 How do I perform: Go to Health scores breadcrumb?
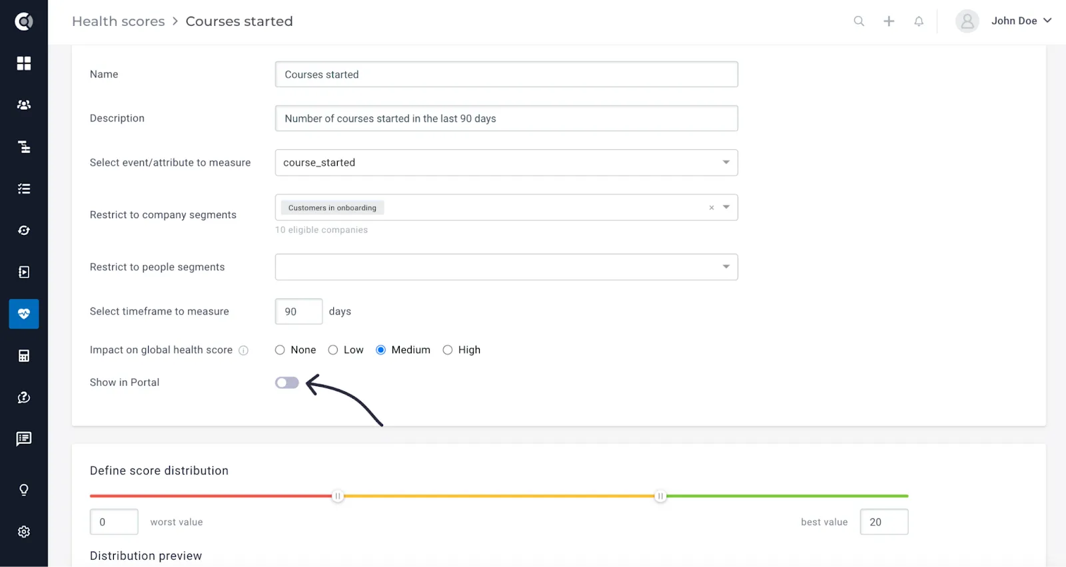coord(119,21)
